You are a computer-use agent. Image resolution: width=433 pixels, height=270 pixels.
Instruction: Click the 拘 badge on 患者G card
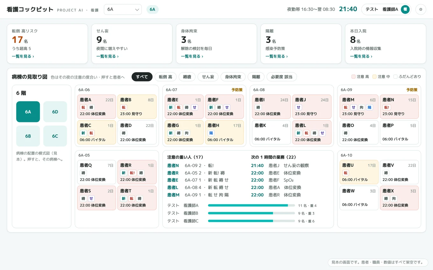click(187, 133)
